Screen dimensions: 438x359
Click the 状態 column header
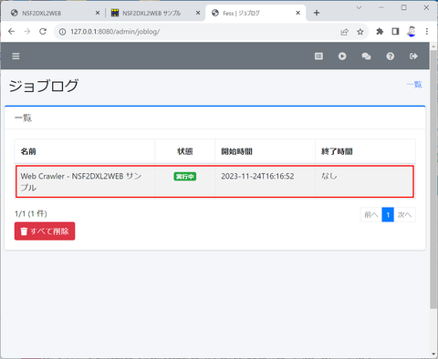pyautogui.click(x=185, y=151)
